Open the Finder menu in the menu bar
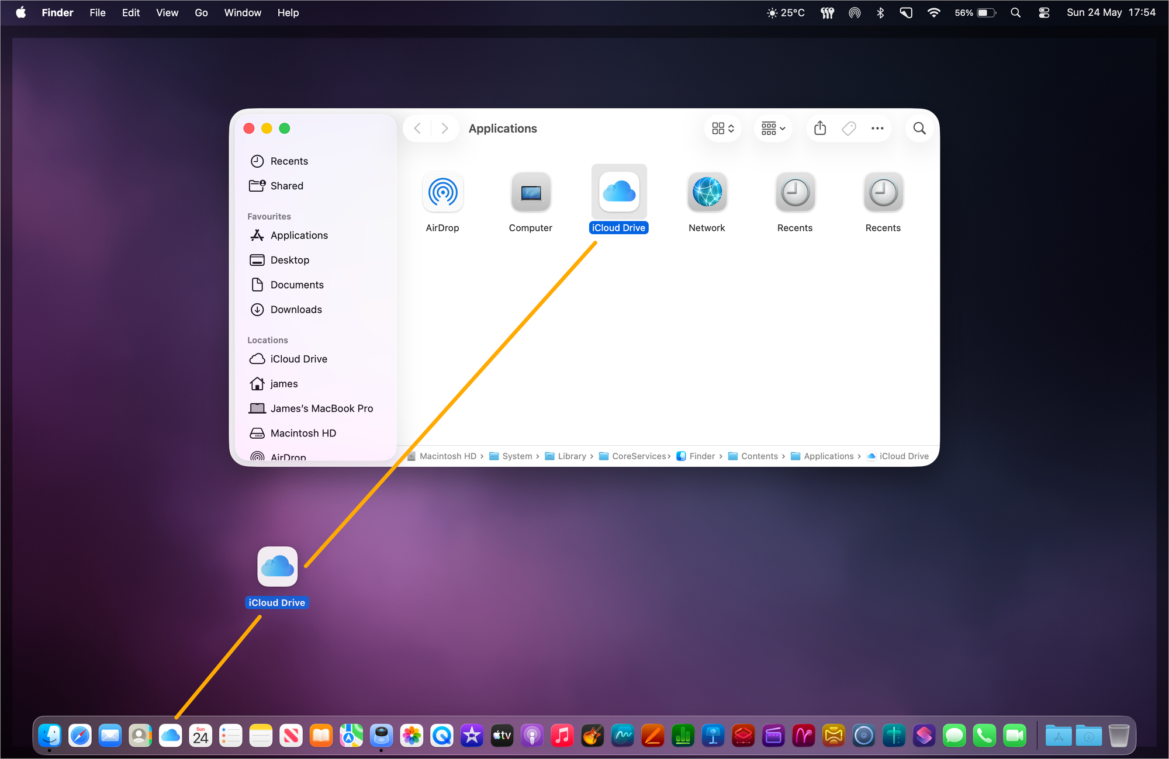 [57, 12]
